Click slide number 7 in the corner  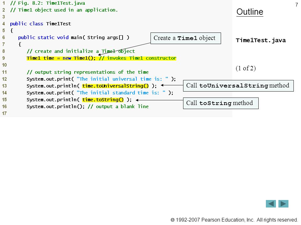297,5
